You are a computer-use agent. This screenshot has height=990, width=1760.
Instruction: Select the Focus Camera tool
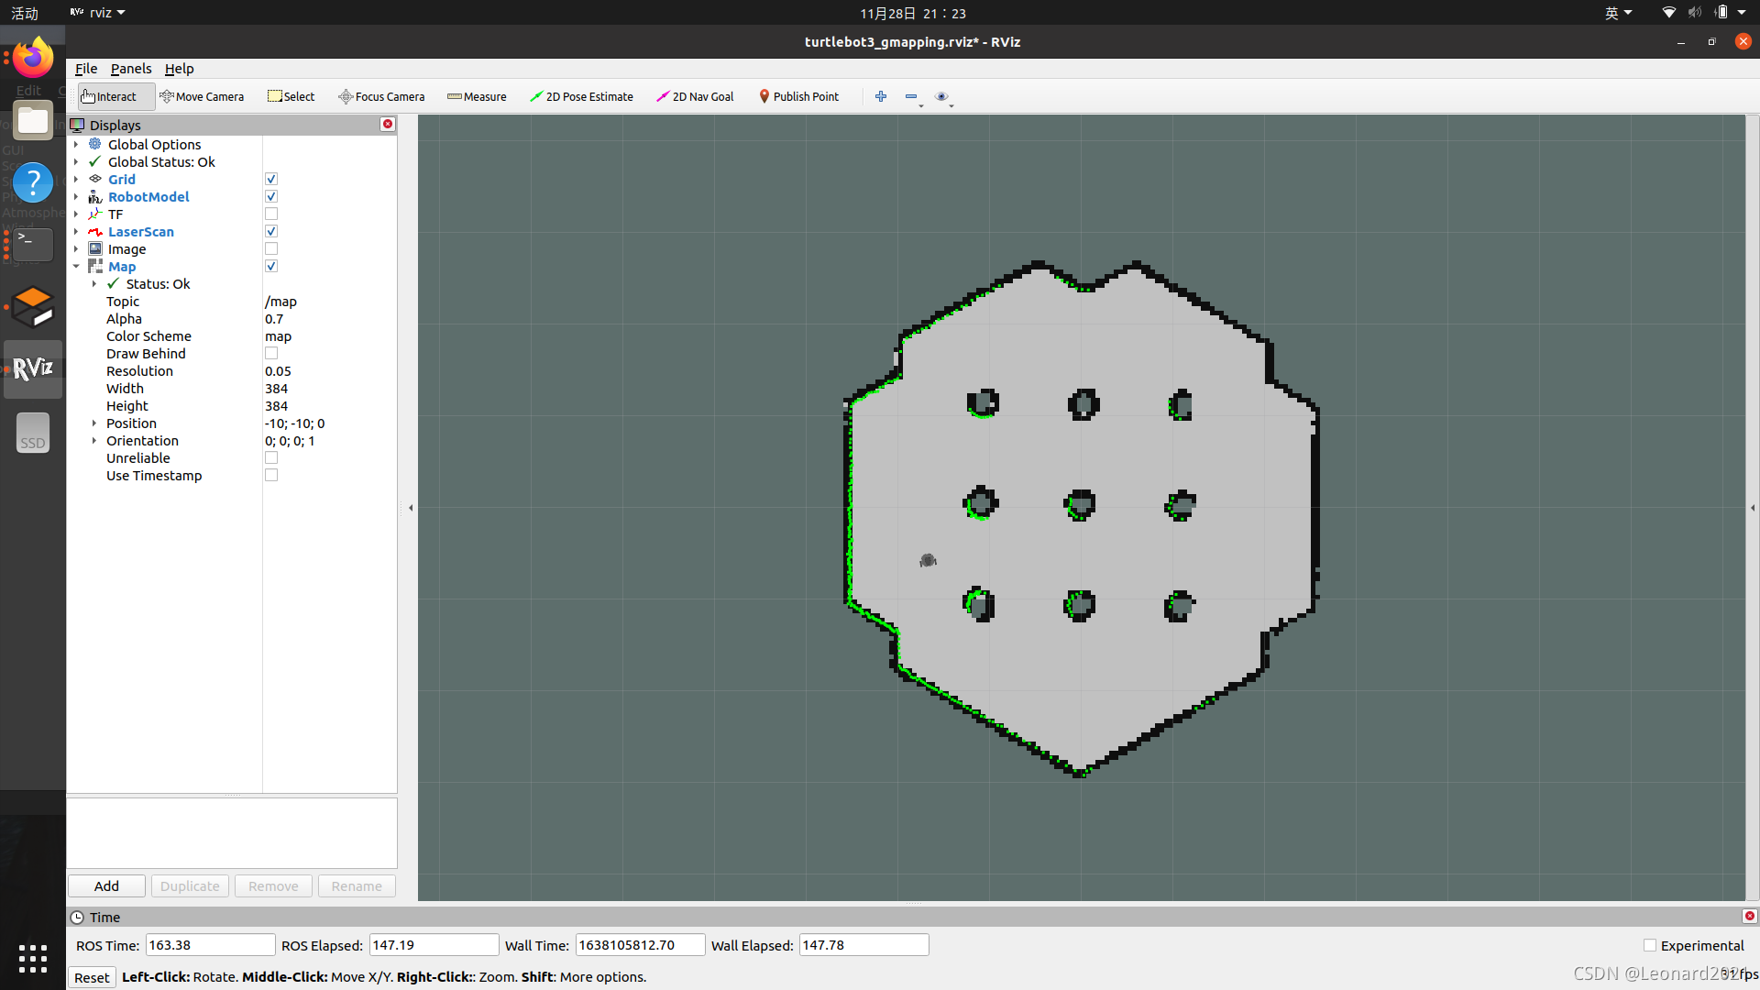point(381,96)
